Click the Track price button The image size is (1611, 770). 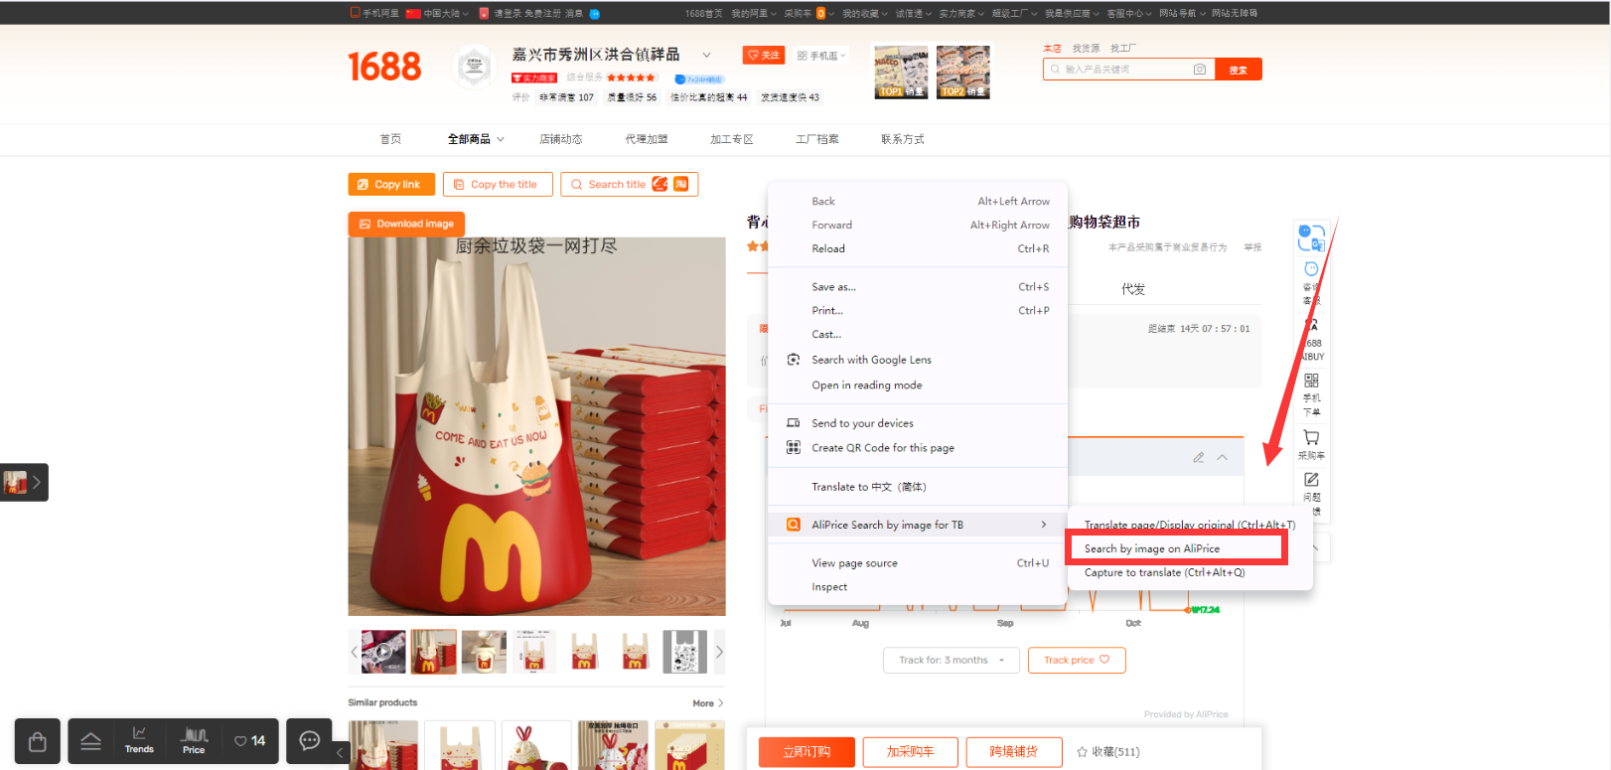[x=1077, y=660]
